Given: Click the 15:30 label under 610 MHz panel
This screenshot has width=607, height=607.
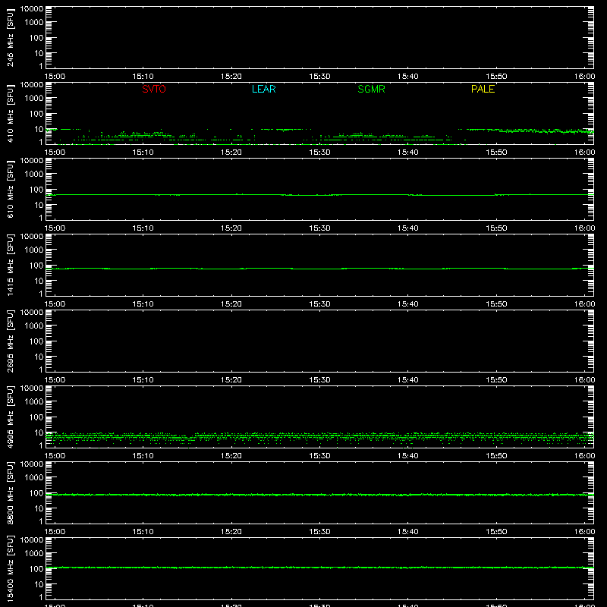Looking at the screenshot, I should click(x=319, y=228).
